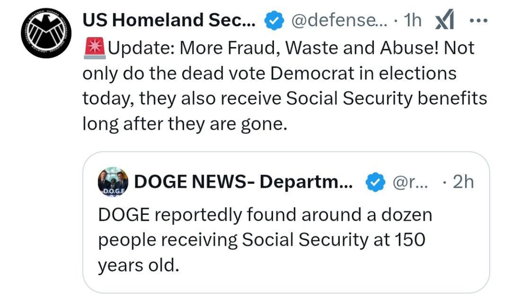Open the "US Homeland Sec..." display name
Viewport: 511px width, 295px height.
coord(169,20)
